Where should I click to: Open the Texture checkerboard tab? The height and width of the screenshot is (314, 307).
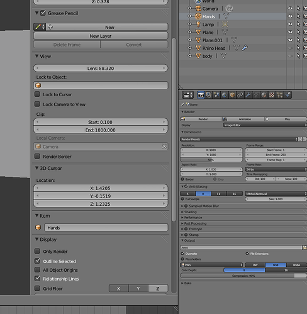coord(272,95)
